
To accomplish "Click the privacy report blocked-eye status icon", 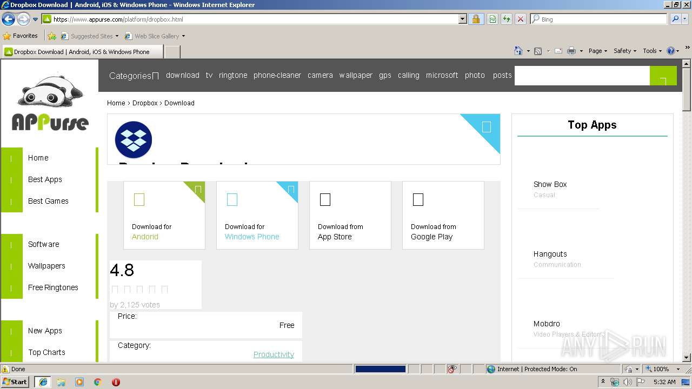I will click(x=452, y=369).
